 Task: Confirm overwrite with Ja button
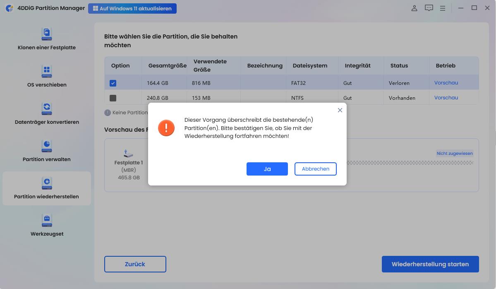point(267,169)
